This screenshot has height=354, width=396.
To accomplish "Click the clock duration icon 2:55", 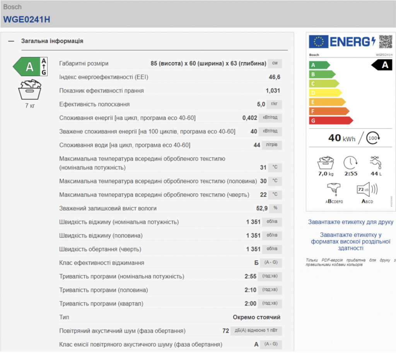I will point(350,163).
